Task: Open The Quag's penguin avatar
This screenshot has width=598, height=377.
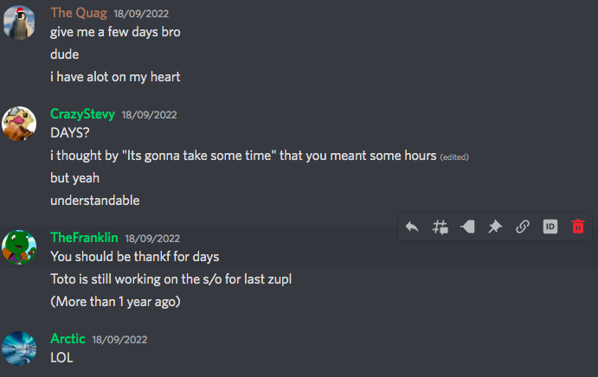Action: coord(19,22)
